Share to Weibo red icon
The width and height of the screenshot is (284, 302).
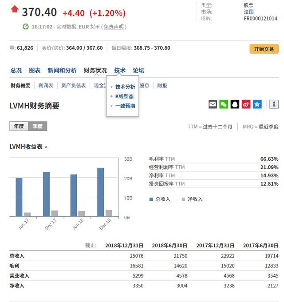[246, 104]
